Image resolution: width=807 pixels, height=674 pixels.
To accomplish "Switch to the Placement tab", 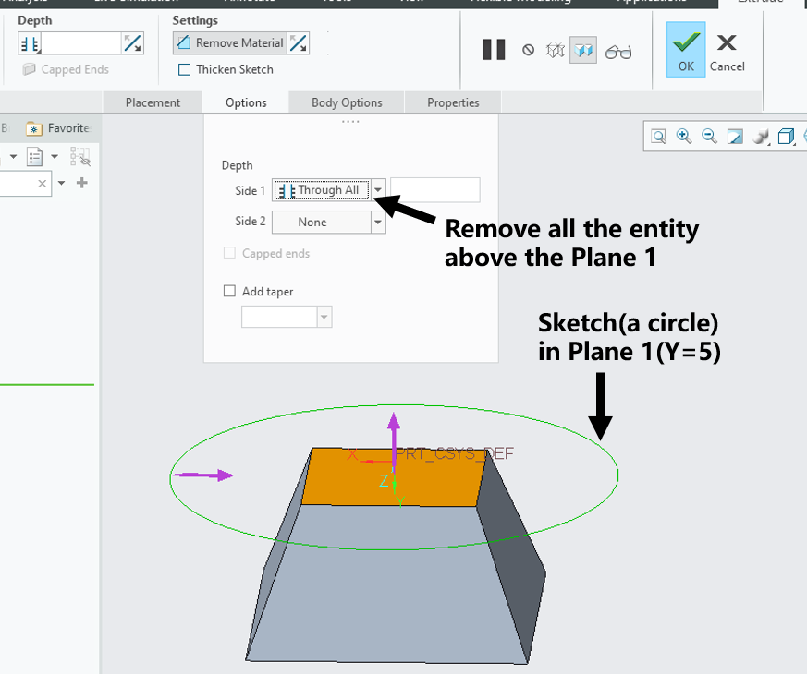I will pos(153,102).
